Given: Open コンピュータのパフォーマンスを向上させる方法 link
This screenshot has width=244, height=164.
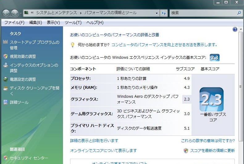Looking at the screenshot, I should pyautogui.click(x=164, y=45).
